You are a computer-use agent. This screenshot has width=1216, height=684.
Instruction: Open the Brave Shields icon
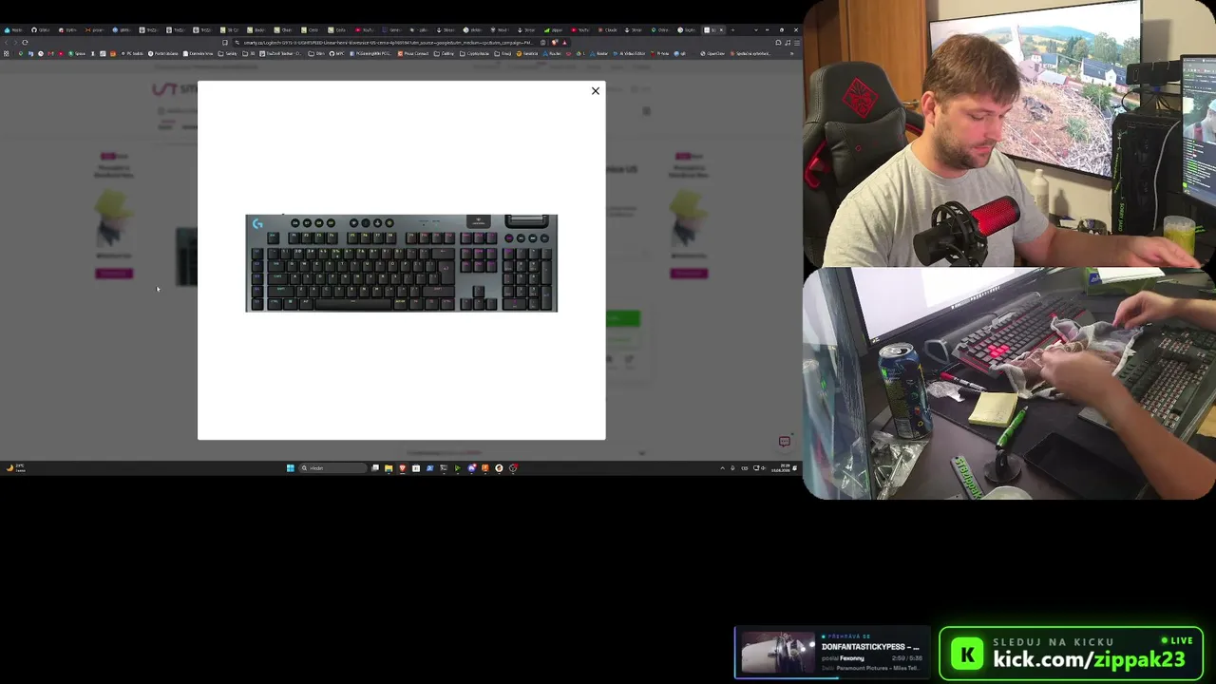point(554,43)
